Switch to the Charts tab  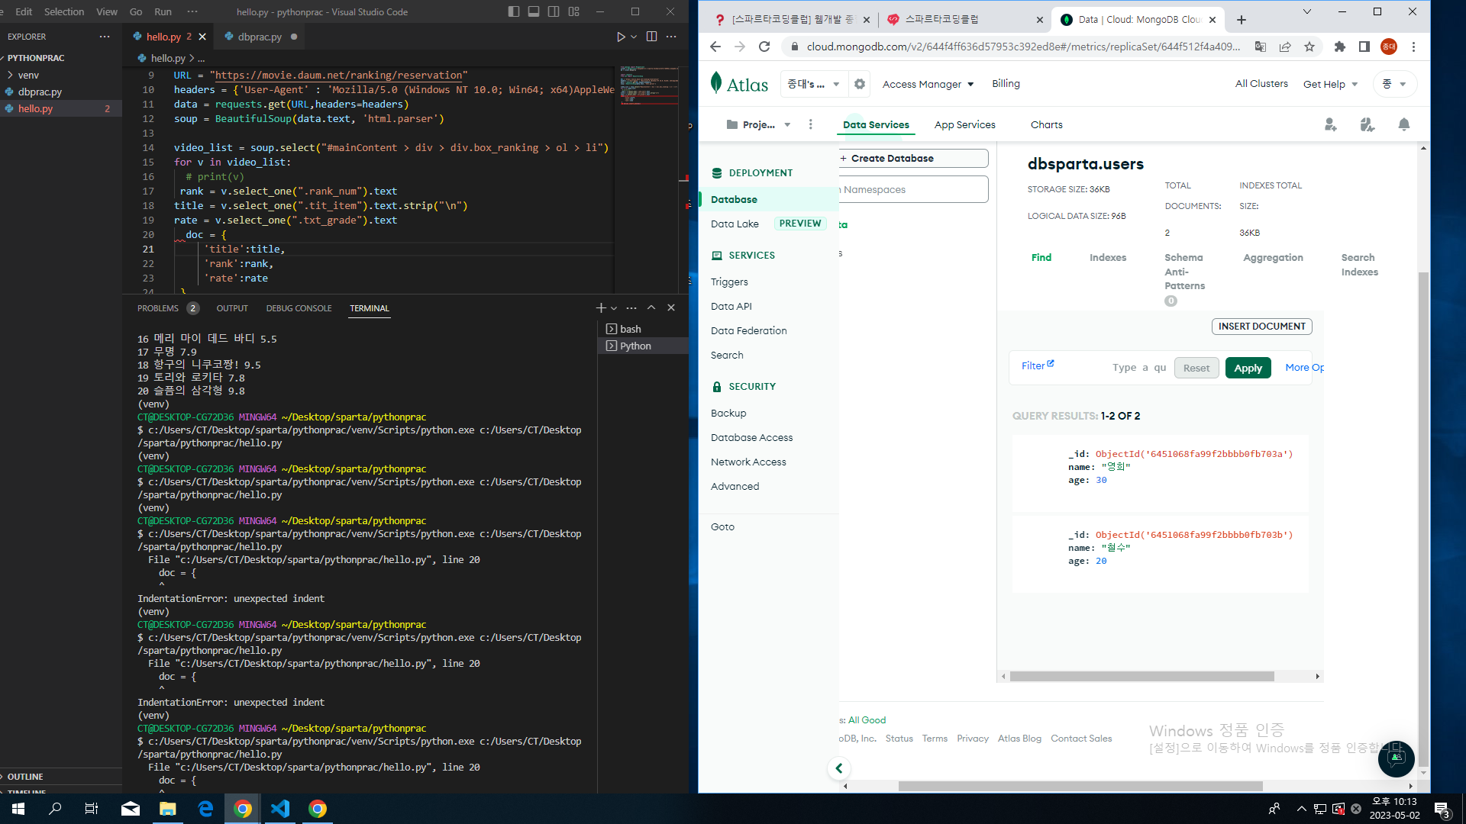[x=1046, y=124]
